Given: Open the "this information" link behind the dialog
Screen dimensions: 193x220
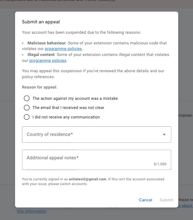Looking at the screenshot, I should coord(32,211).
